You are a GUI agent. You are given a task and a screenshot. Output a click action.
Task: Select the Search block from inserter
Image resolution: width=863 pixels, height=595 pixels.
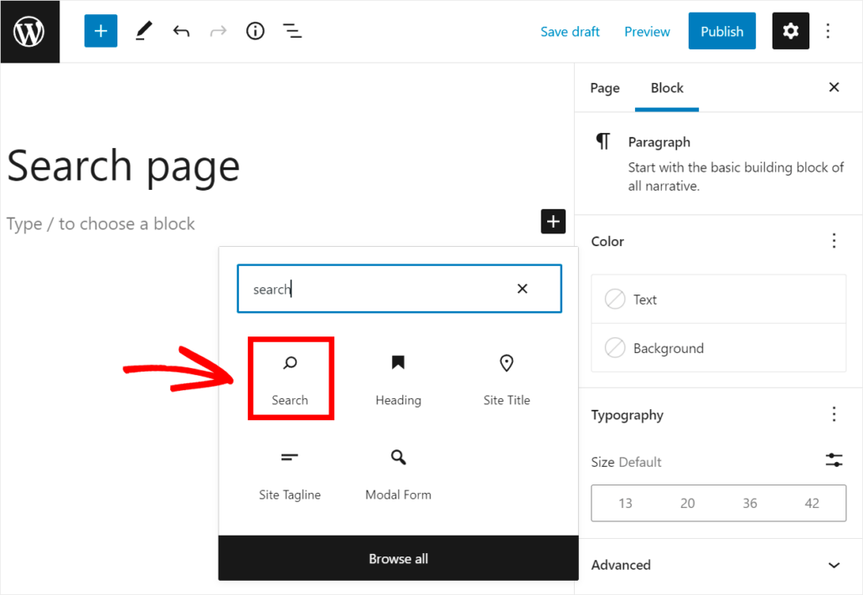[290, 378]
